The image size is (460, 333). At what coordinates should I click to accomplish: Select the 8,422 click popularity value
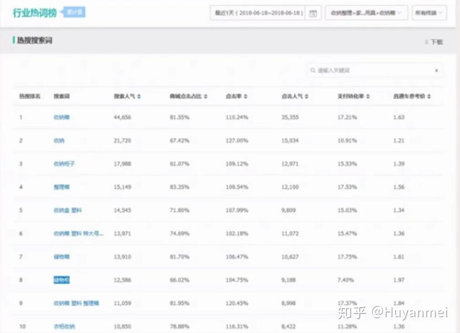point(289,326)
